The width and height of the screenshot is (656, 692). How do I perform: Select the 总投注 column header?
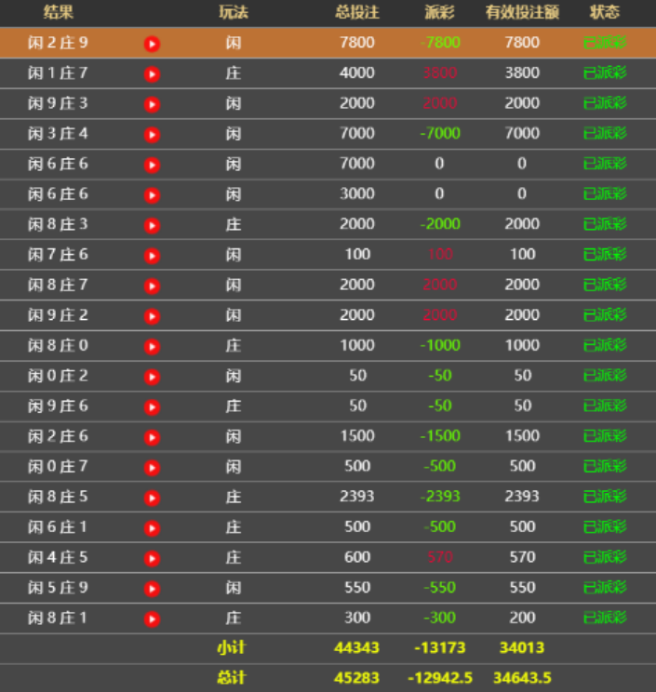pos(357,12)
